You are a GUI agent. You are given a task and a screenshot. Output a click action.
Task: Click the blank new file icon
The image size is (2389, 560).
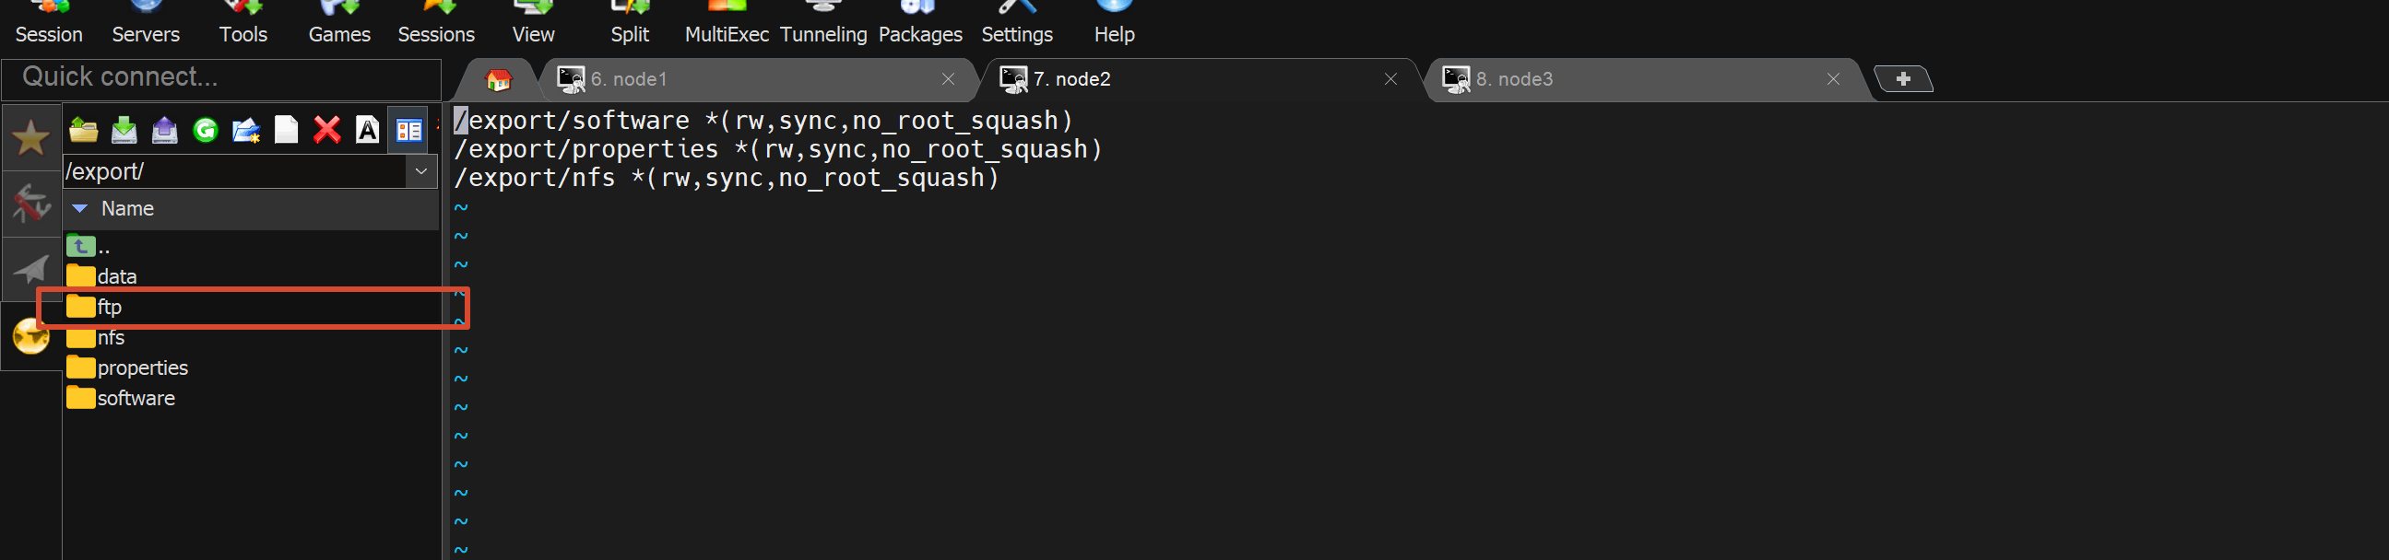pos(287,130)
